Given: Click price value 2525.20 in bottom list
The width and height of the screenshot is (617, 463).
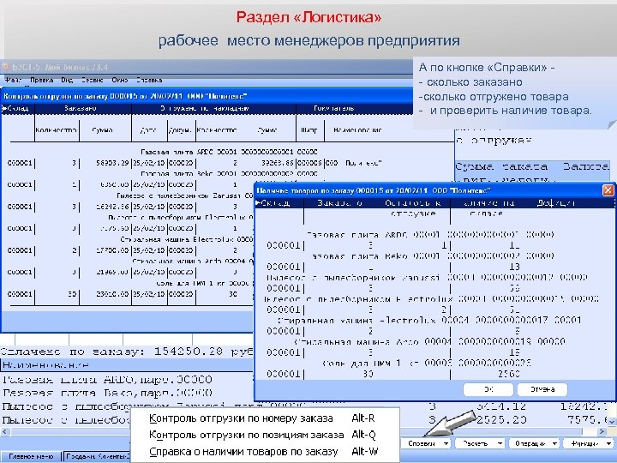Looking at the screenshot, I should coord(501,419).
